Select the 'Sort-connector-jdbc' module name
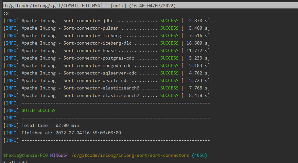 point(88,20)
